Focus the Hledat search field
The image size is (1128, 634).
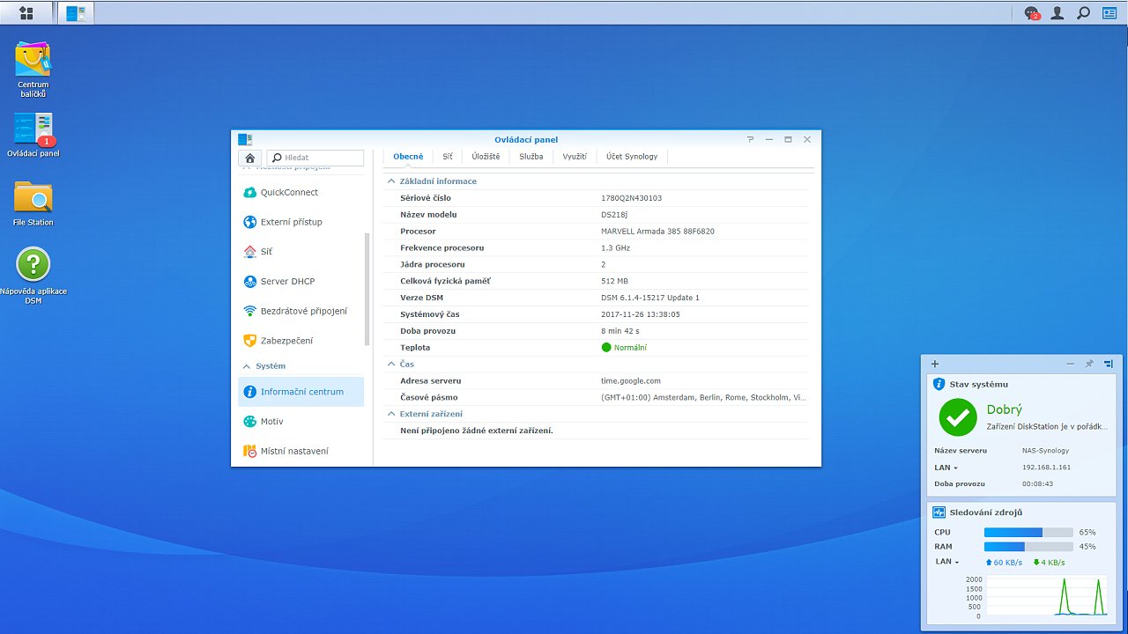click(315, 158)
